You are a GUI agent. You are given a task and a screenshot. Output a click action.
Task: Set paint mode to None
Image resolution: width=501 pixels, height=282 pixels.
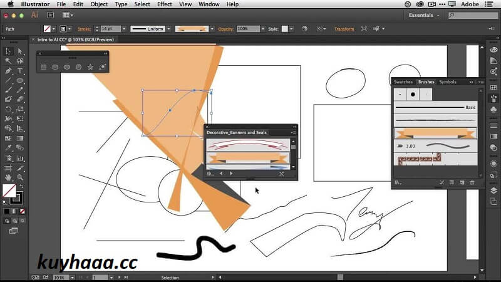click(x=23, y=211)
